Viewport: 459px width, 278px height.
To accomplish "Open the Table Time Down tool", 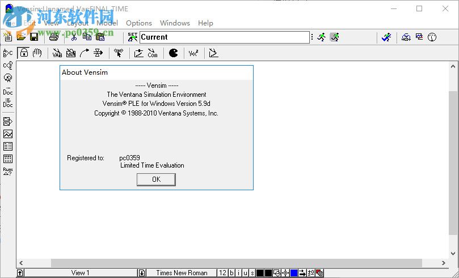I will point(8,159).
